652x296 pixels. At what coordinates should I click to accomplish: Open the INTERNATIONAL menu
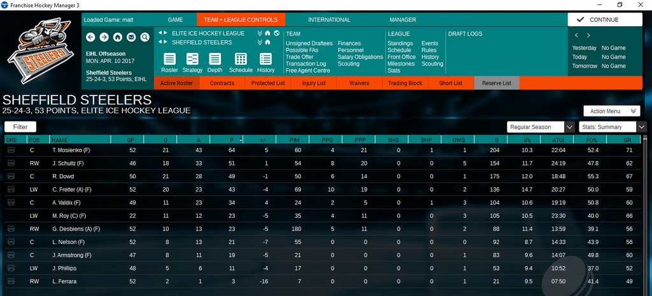[329, 20]
